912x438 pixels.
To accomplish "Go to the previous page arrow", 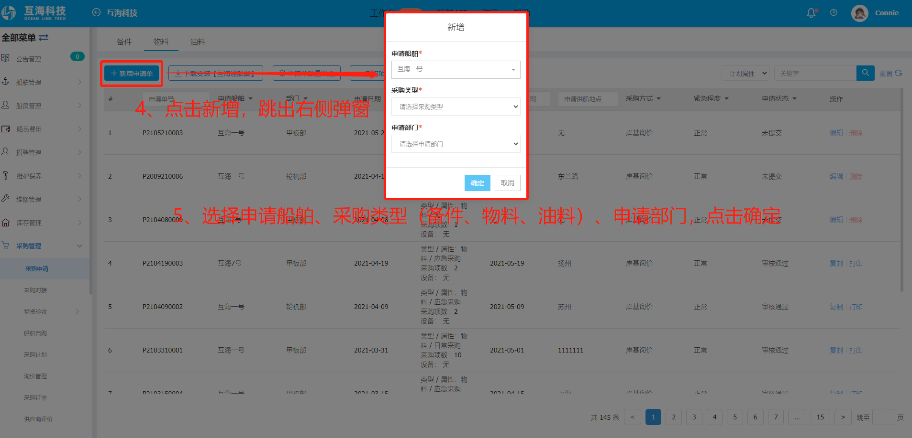I will [x=632, y=417].
